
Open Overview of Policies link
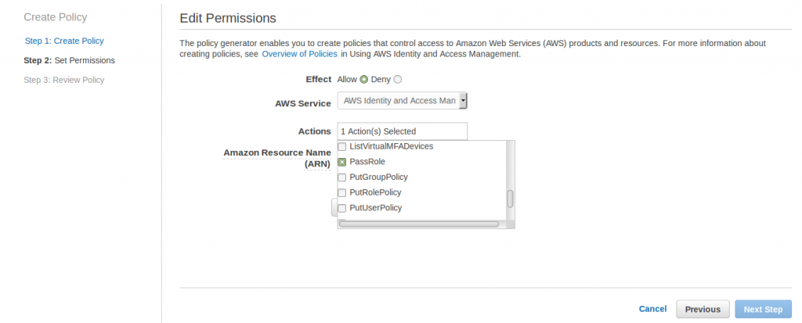tap(299, 54)
